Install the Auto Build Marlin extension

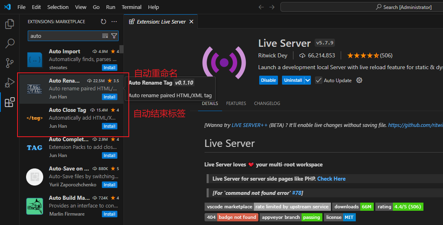point(109,214)
